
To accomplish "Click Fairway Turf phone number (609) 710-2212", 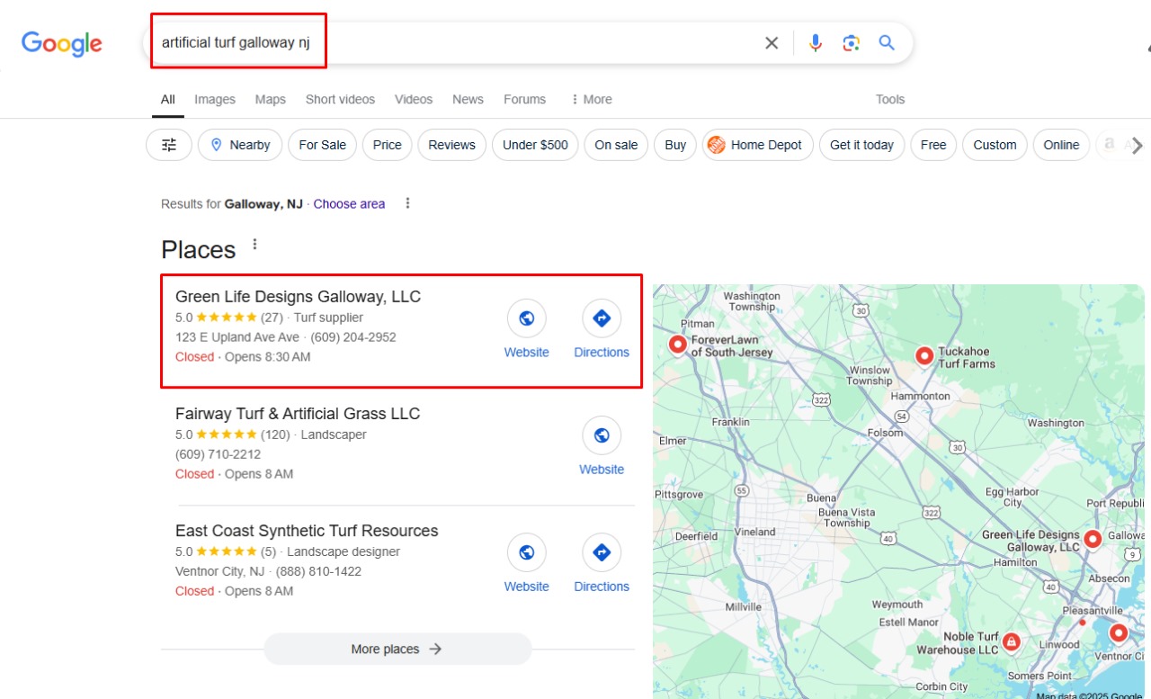I will tap(219, 454).
